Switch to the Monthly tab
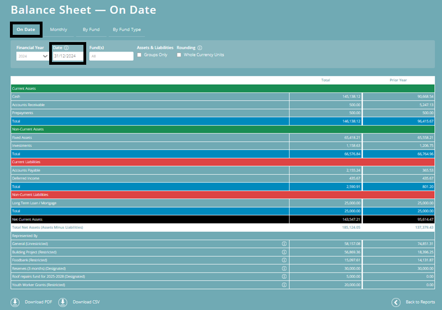442x310 pixels. (59, 29)
